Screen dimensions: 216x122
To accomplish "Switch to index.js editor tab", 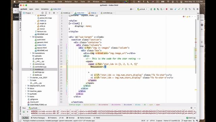I will [x=93, y=13].
